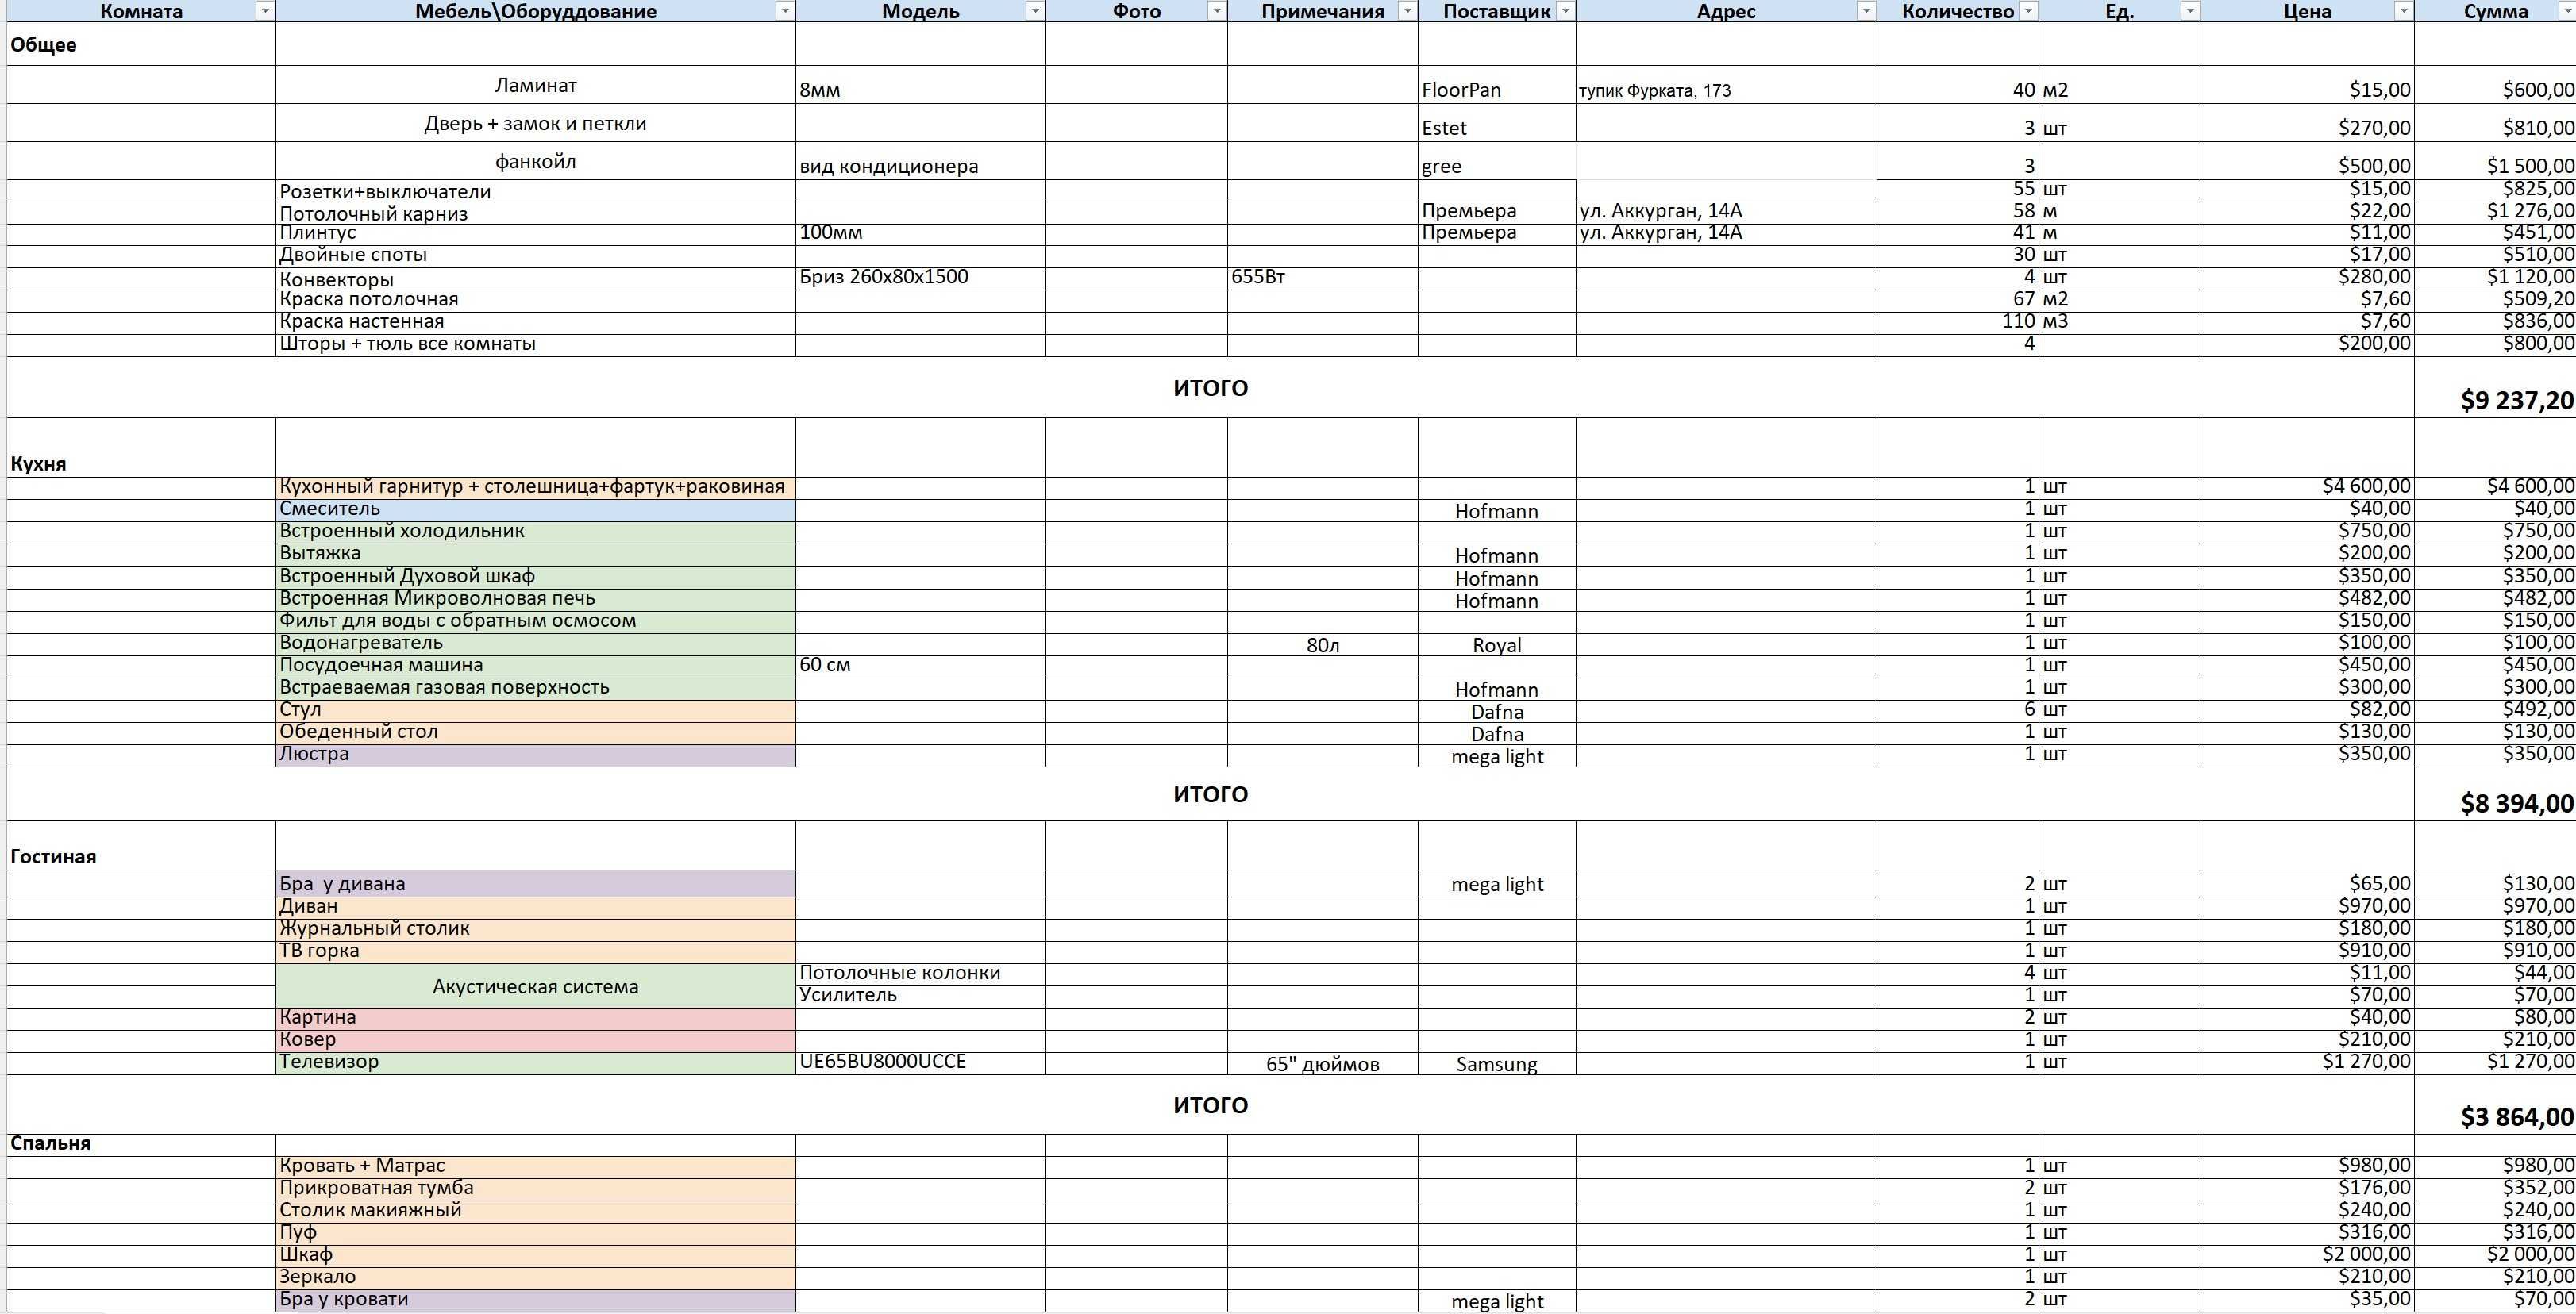Select Шторы + тюль все комнаты cell

[536, 344]
